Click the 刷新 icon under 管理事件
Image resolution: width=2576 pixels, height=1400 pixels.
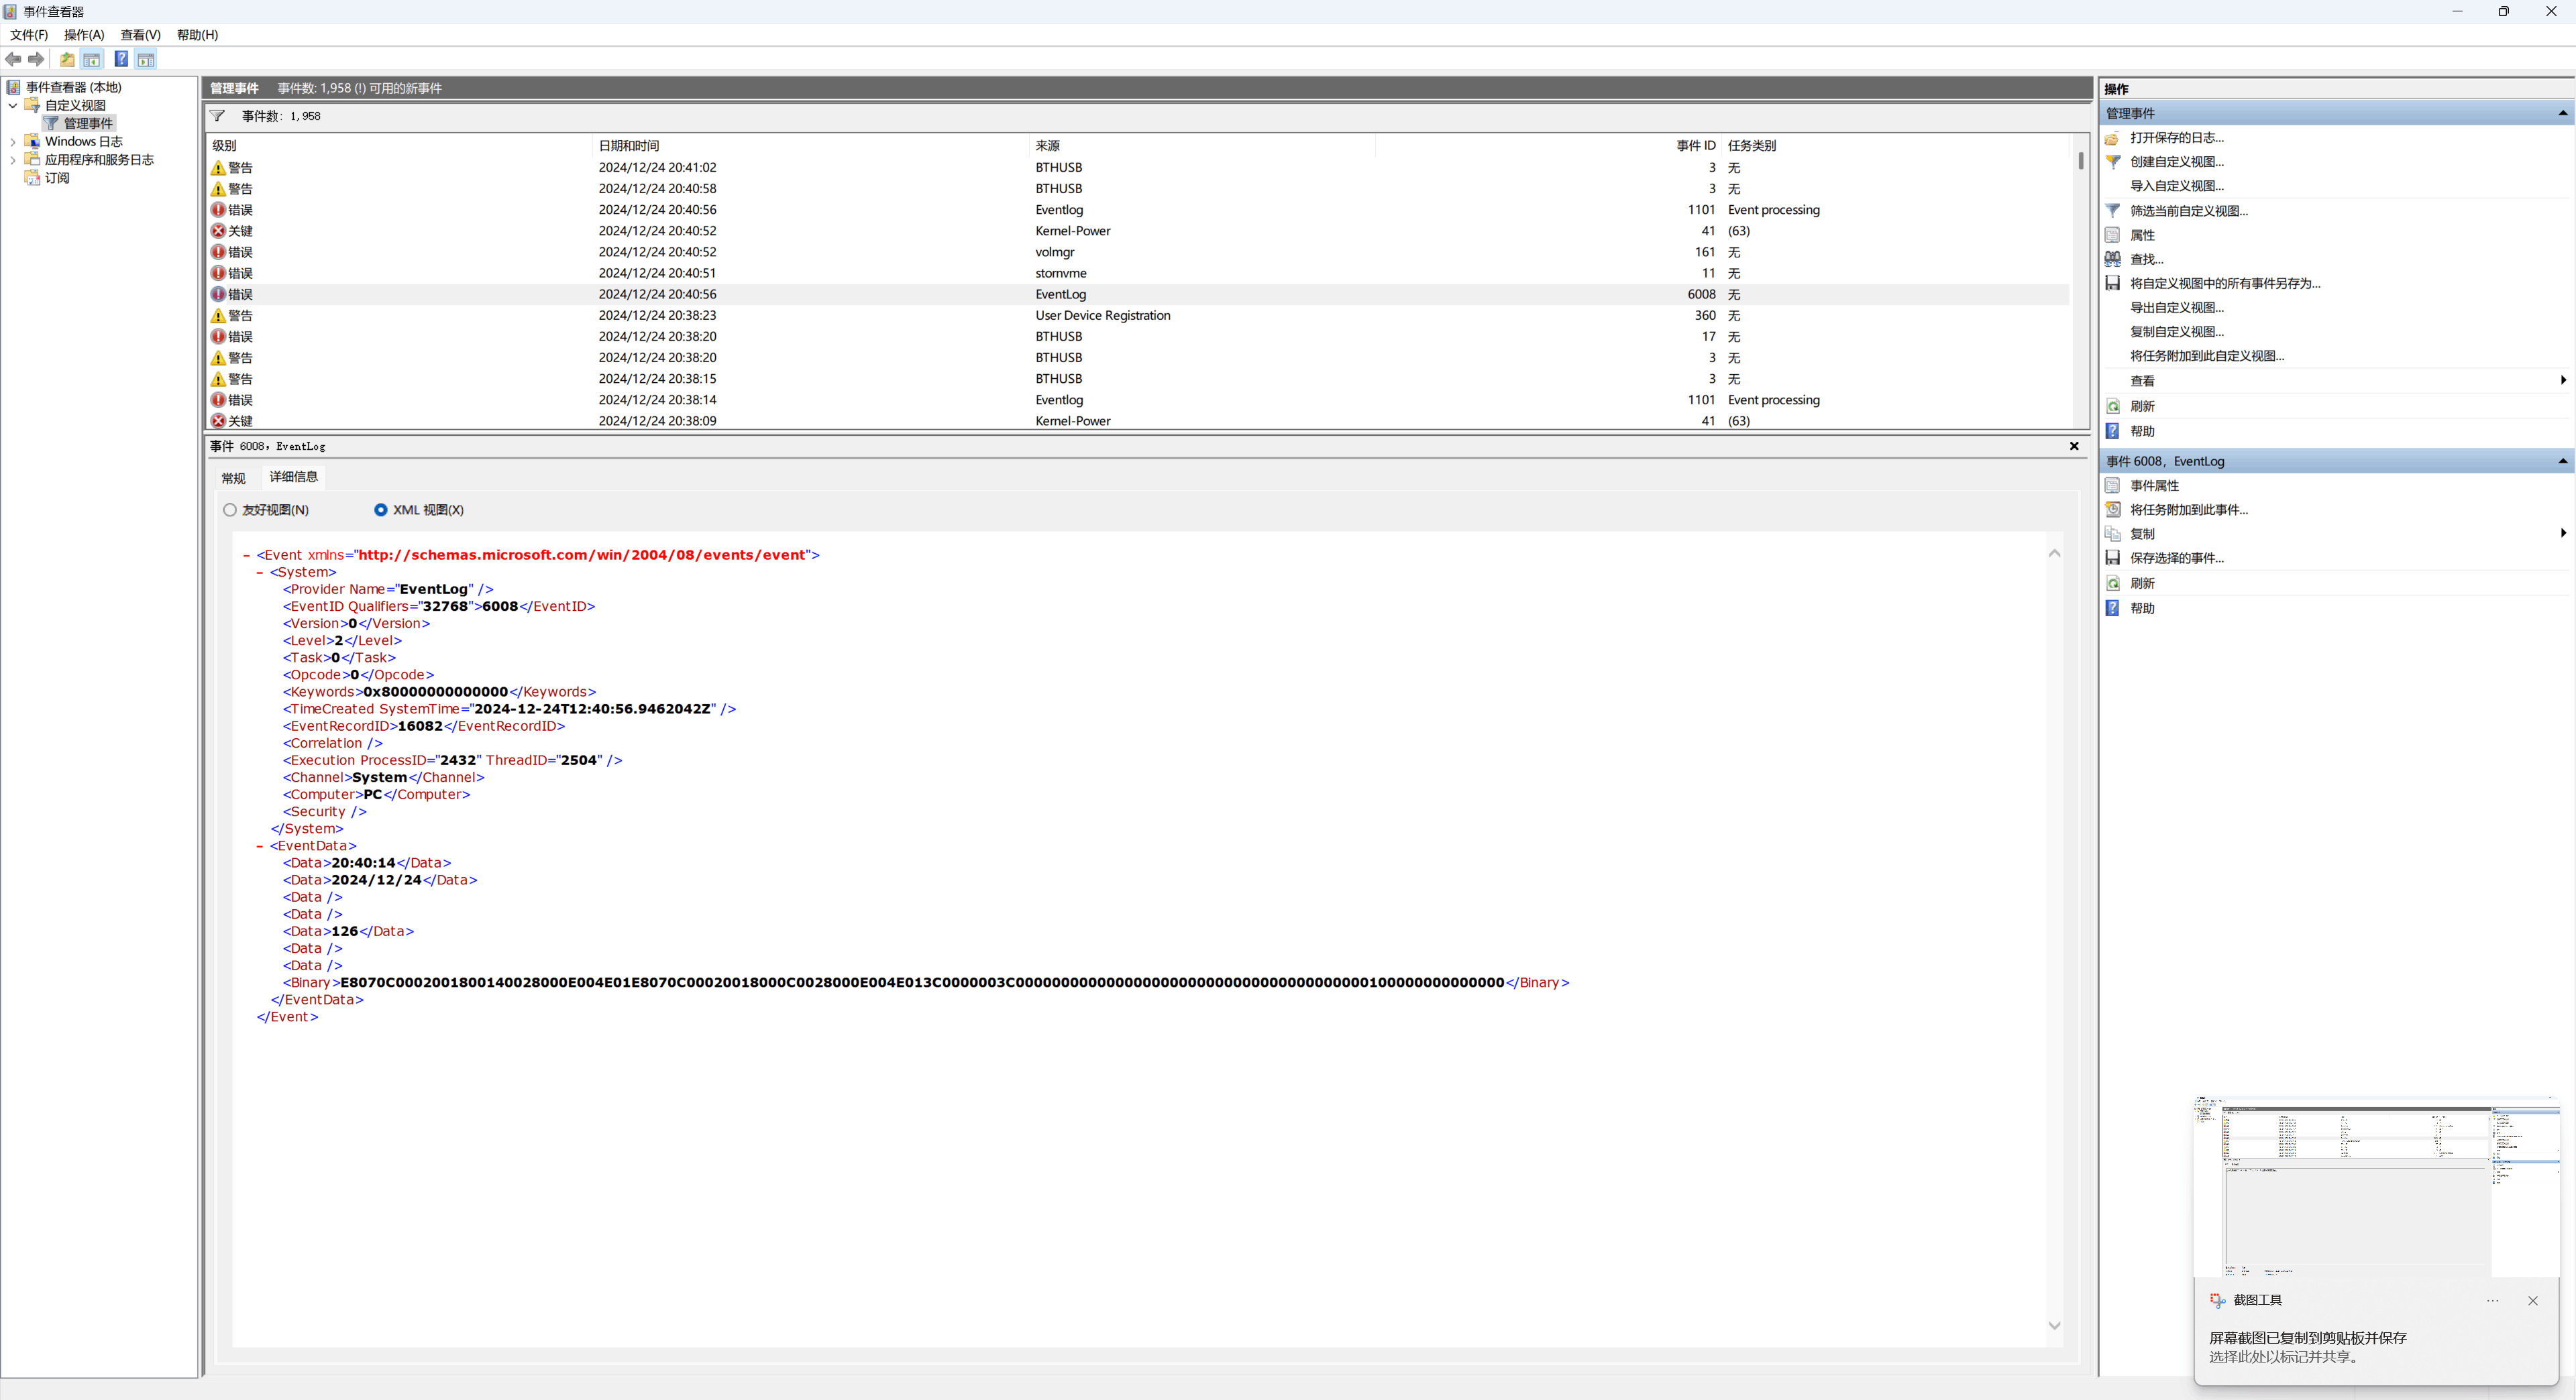tap(2113, 407)
